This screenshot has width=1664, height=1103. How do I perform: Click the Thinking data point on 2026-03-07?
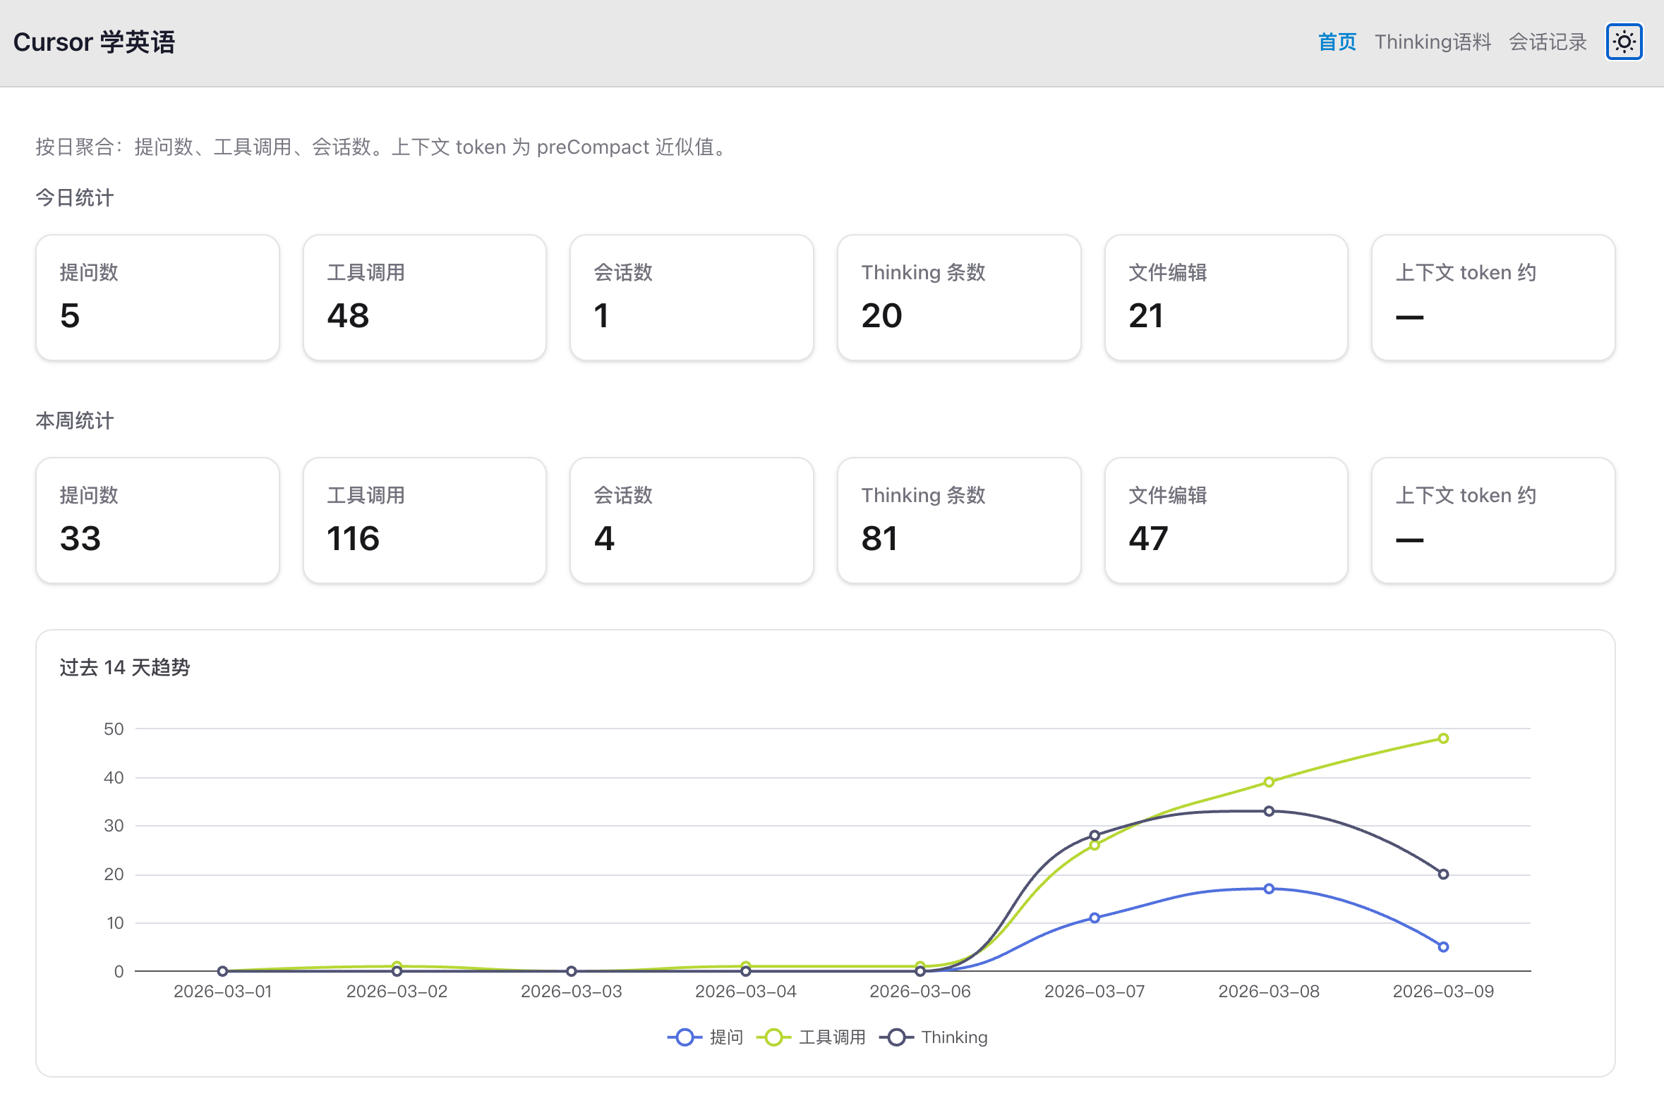pyautogui.click(x=1095, y=835)
